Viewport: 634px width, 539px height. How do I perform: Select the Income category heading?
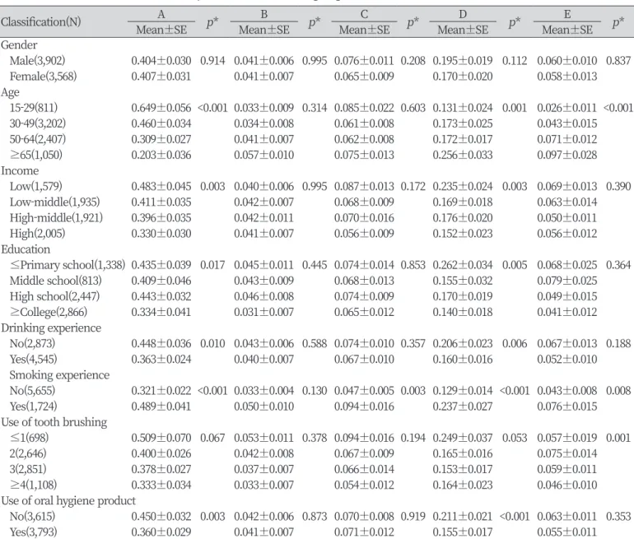(x=20, y=170)
